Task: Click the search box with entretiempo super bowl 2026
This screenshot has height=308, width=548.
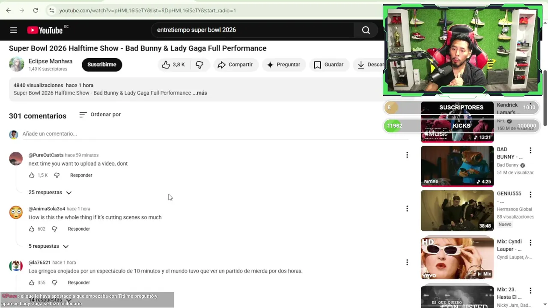Action: tap(253, 30)
